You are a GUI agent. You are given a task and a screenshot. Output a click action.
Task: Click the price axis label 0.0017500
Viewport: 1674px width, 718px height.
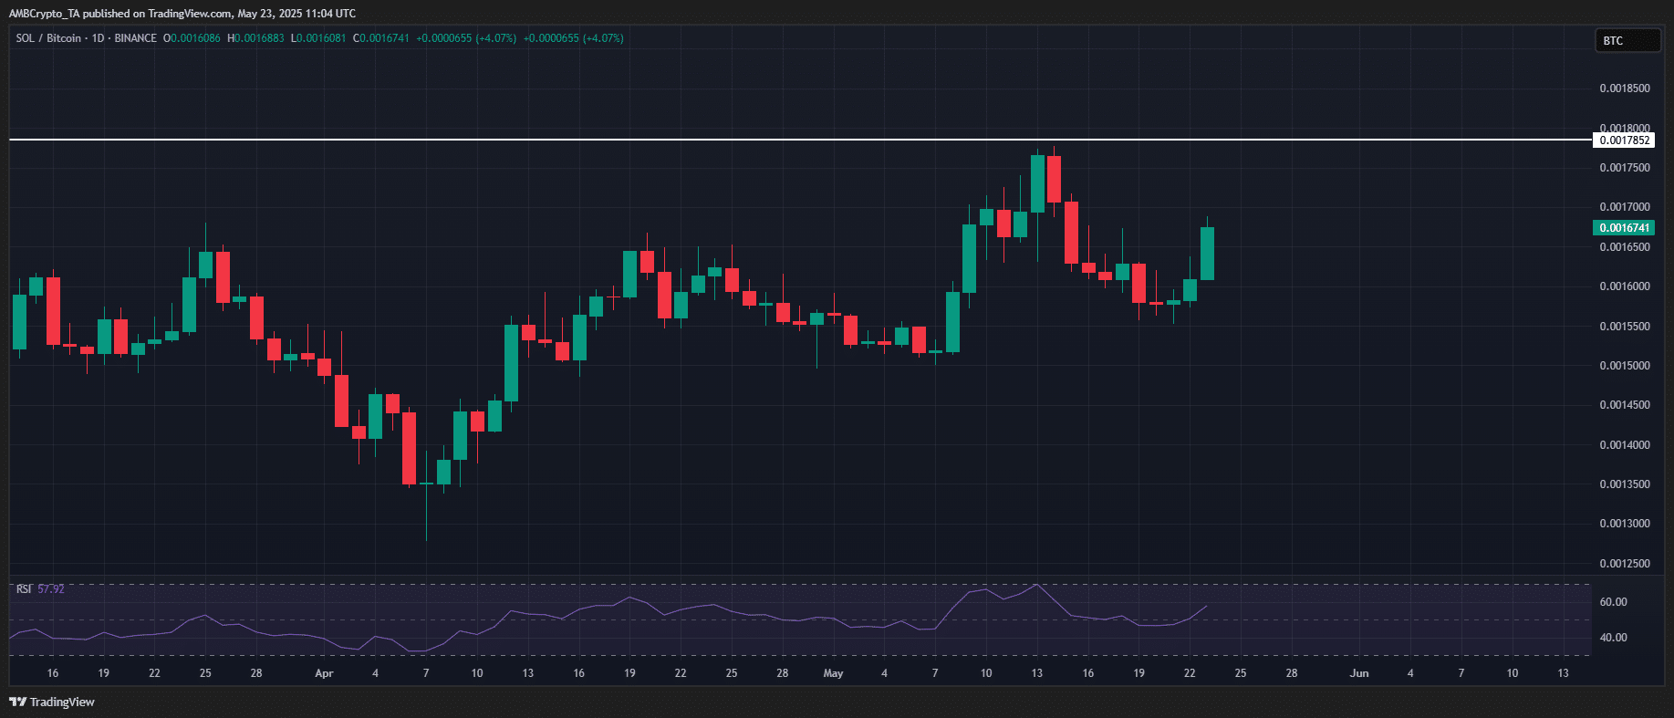1625,168
